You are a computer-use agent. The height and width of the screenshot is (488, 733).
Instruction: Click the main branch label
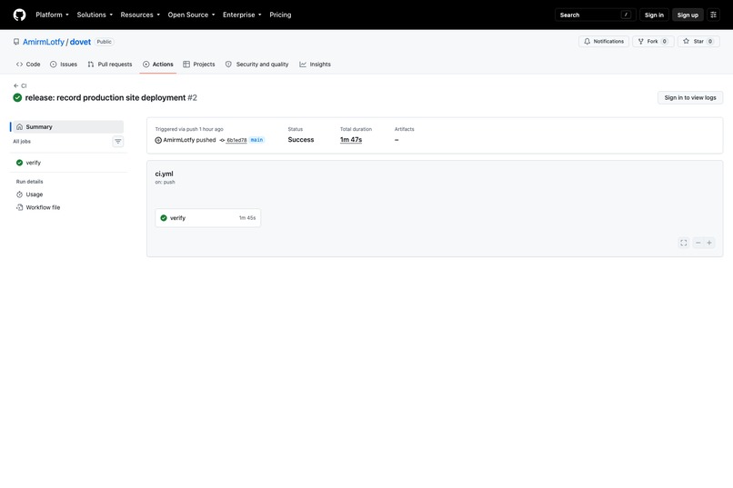click(x=256, y=140)
